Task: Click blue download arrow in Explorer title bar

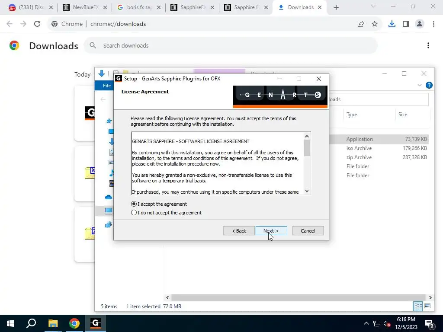Action: 101,73
